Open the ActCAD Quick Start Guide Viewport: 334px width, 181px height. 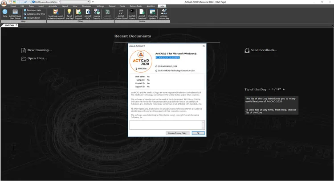tap(15, 14)
